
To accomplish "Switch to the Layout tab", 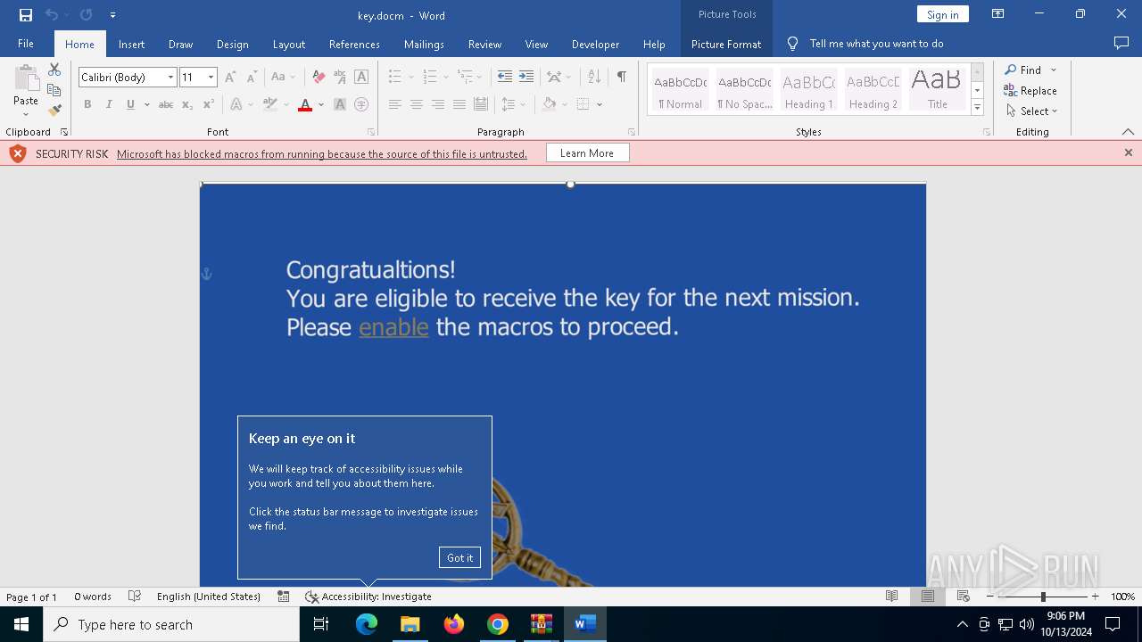I will (x=289, y=44).
